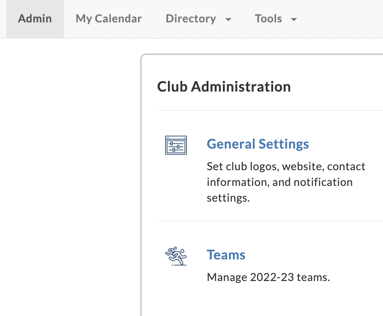The width and height of the screenshot is (383, 316).
Task: Click the Teams running players icon
Action: (x=176, y=256)
